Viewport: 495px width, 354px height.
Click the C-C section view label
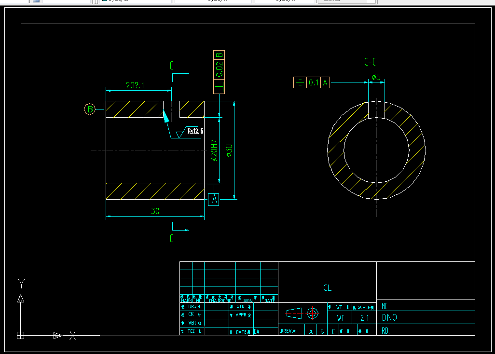coord(370,62)
